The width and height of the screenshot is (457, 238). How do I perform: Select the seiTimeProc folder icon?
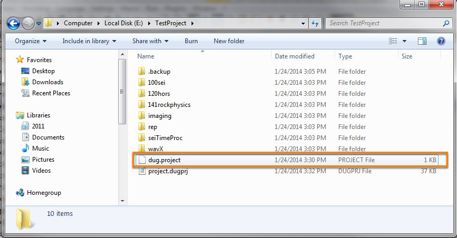pos(141,137)
